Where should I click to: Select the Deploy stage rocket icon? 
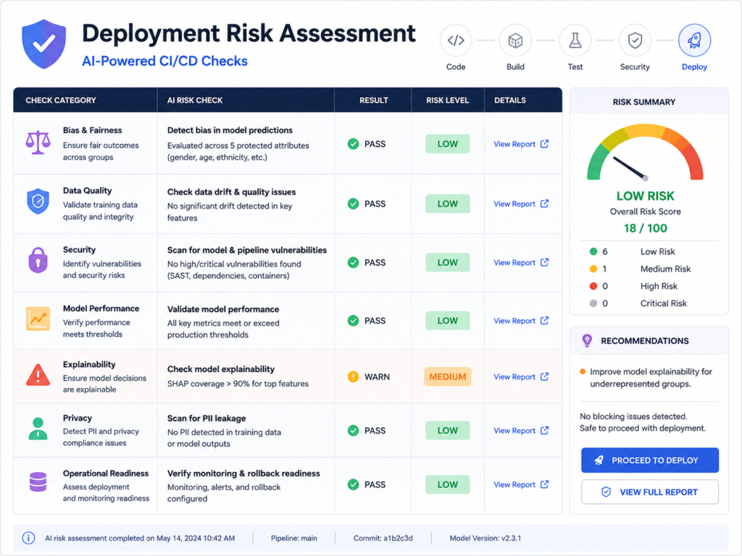[694, 41]
